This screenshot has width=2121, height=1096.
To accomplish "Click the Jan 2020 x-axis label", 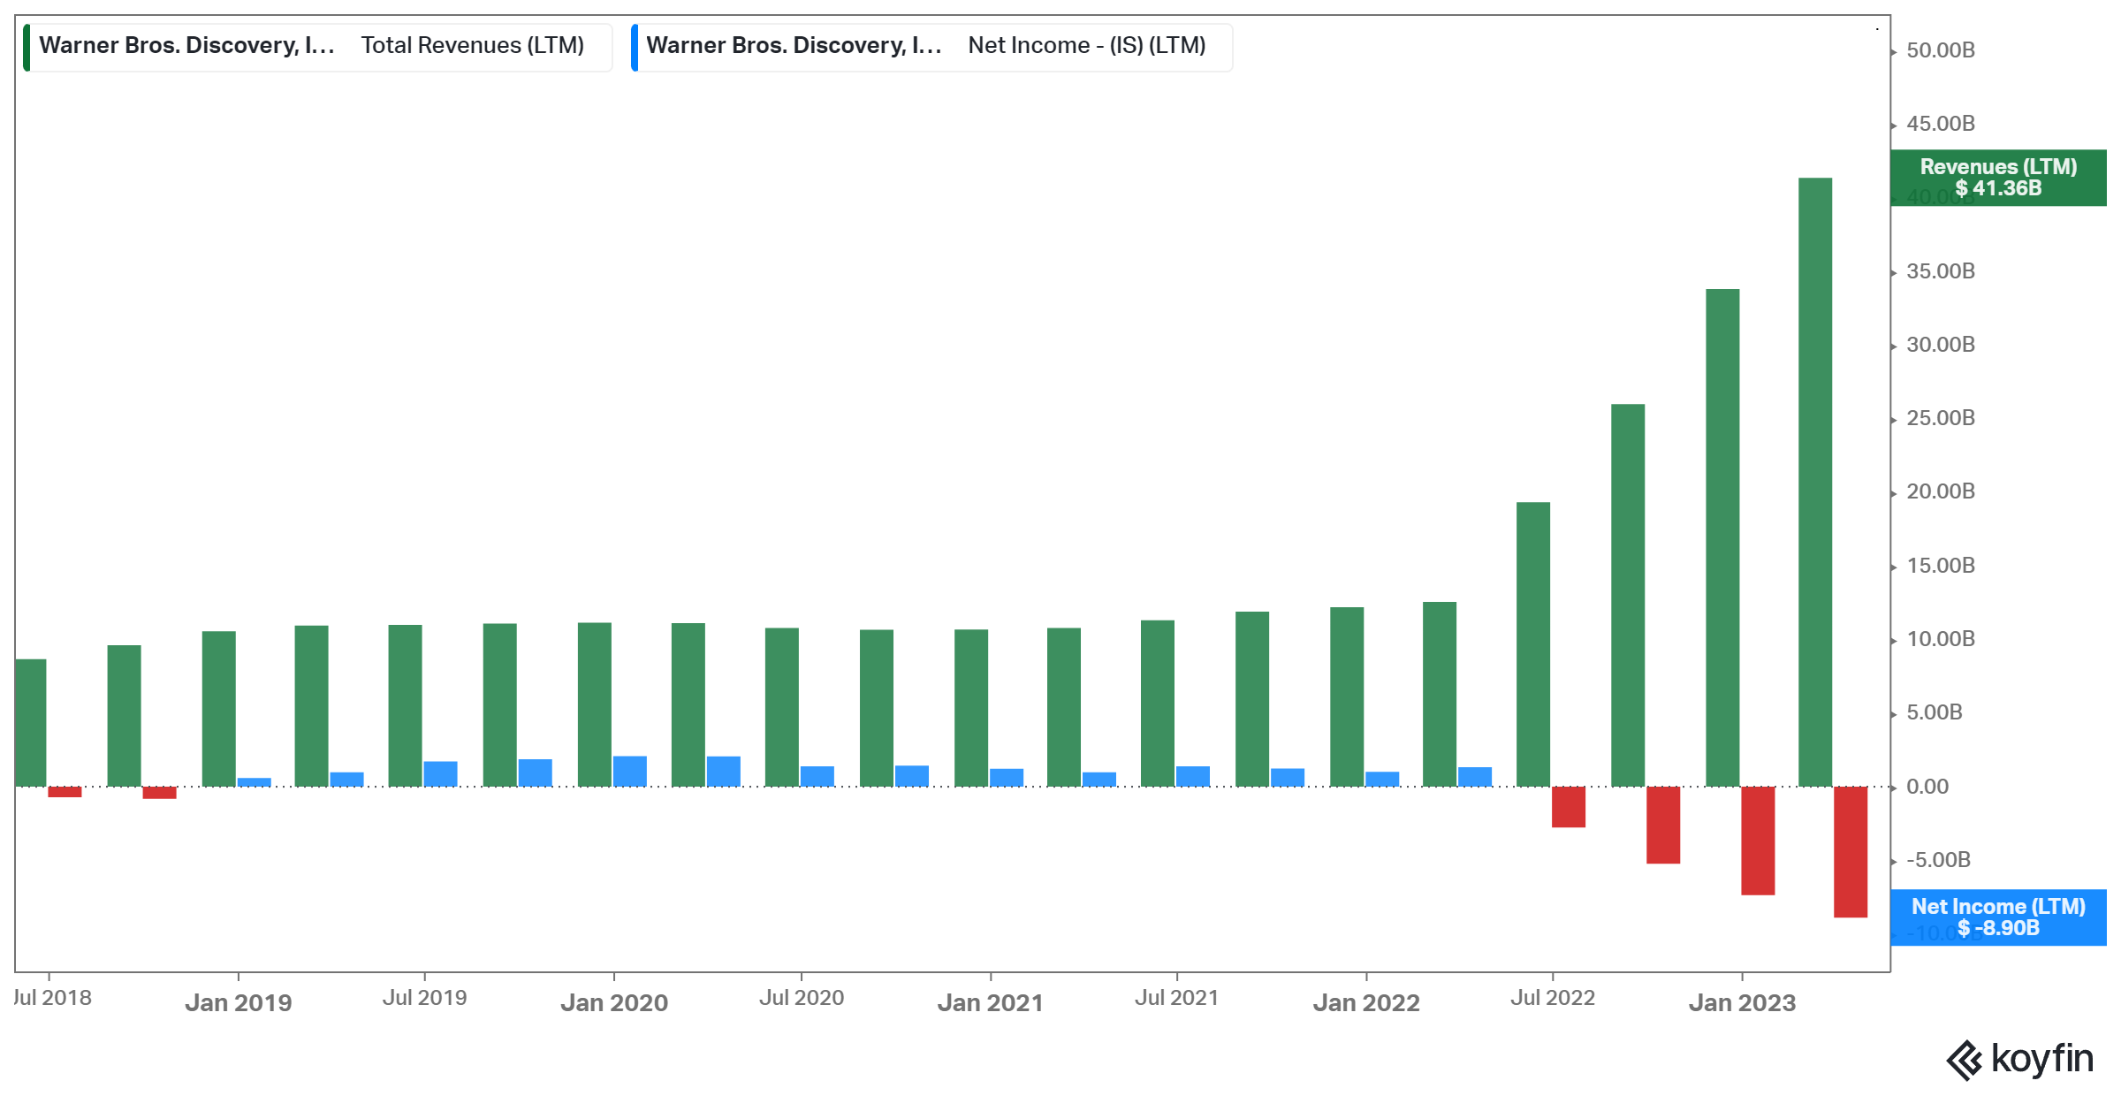I will [x=613, y=1002].
